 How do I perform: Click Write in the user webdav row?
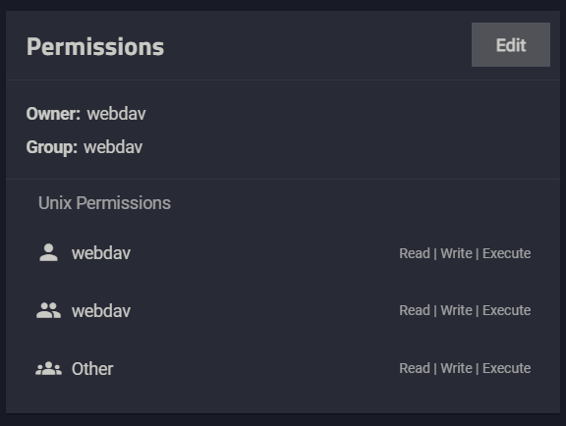(456, 253)
